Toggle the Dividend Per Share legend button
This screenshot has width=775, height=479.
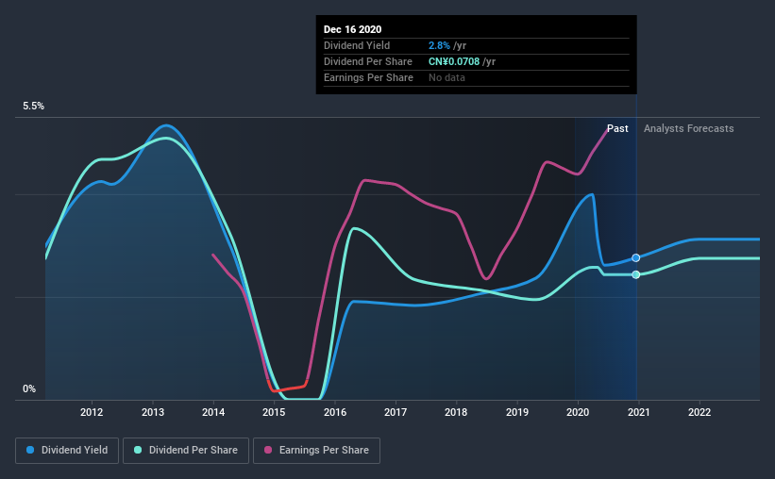(186, 451)
